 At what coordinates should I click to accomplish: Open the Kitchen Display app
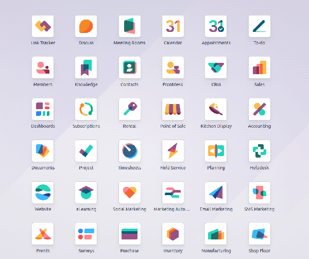[x=216, y=109]
